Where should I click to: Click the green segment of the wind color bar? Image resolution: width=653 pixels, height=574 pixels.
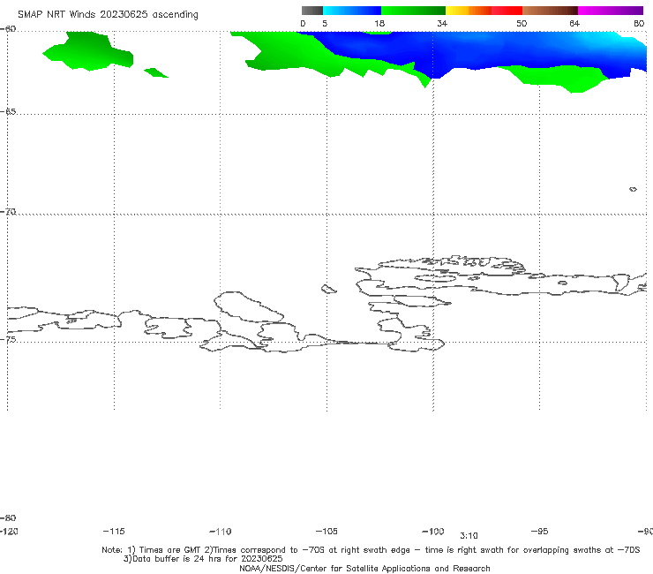point(414,11)
